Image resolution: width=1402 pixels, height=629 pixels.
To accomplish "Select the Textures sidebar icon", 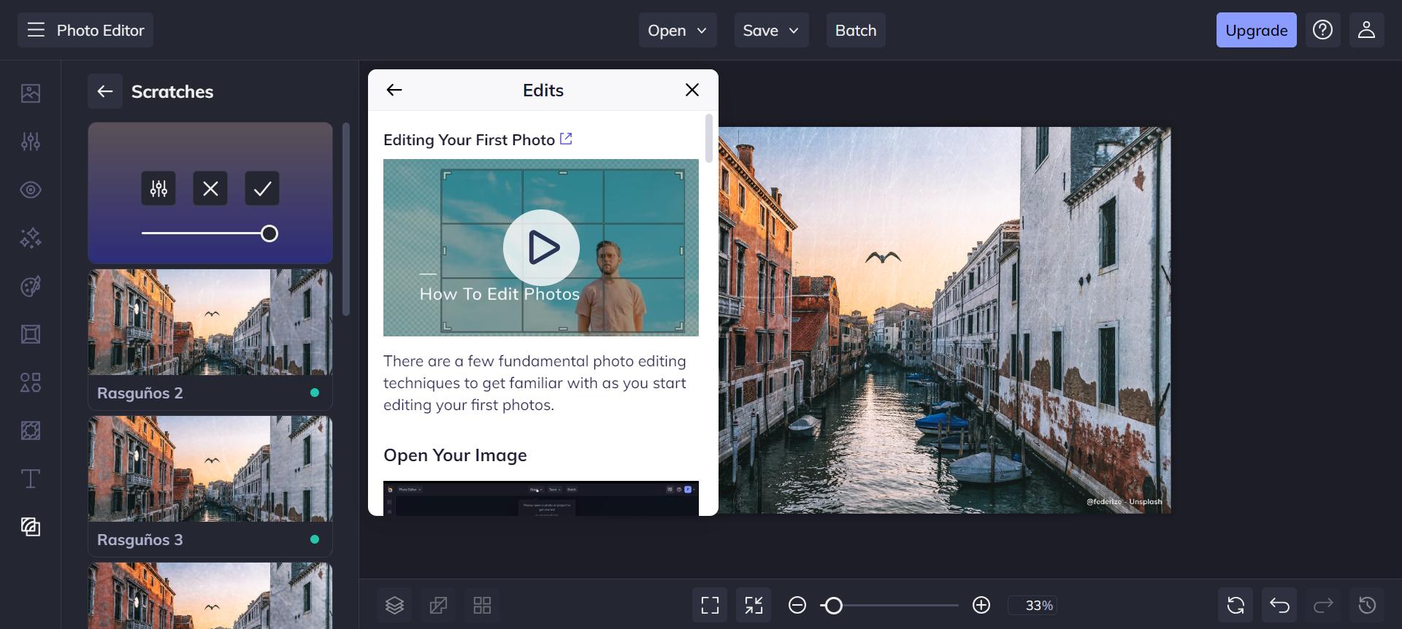I will tap(31, 527).
